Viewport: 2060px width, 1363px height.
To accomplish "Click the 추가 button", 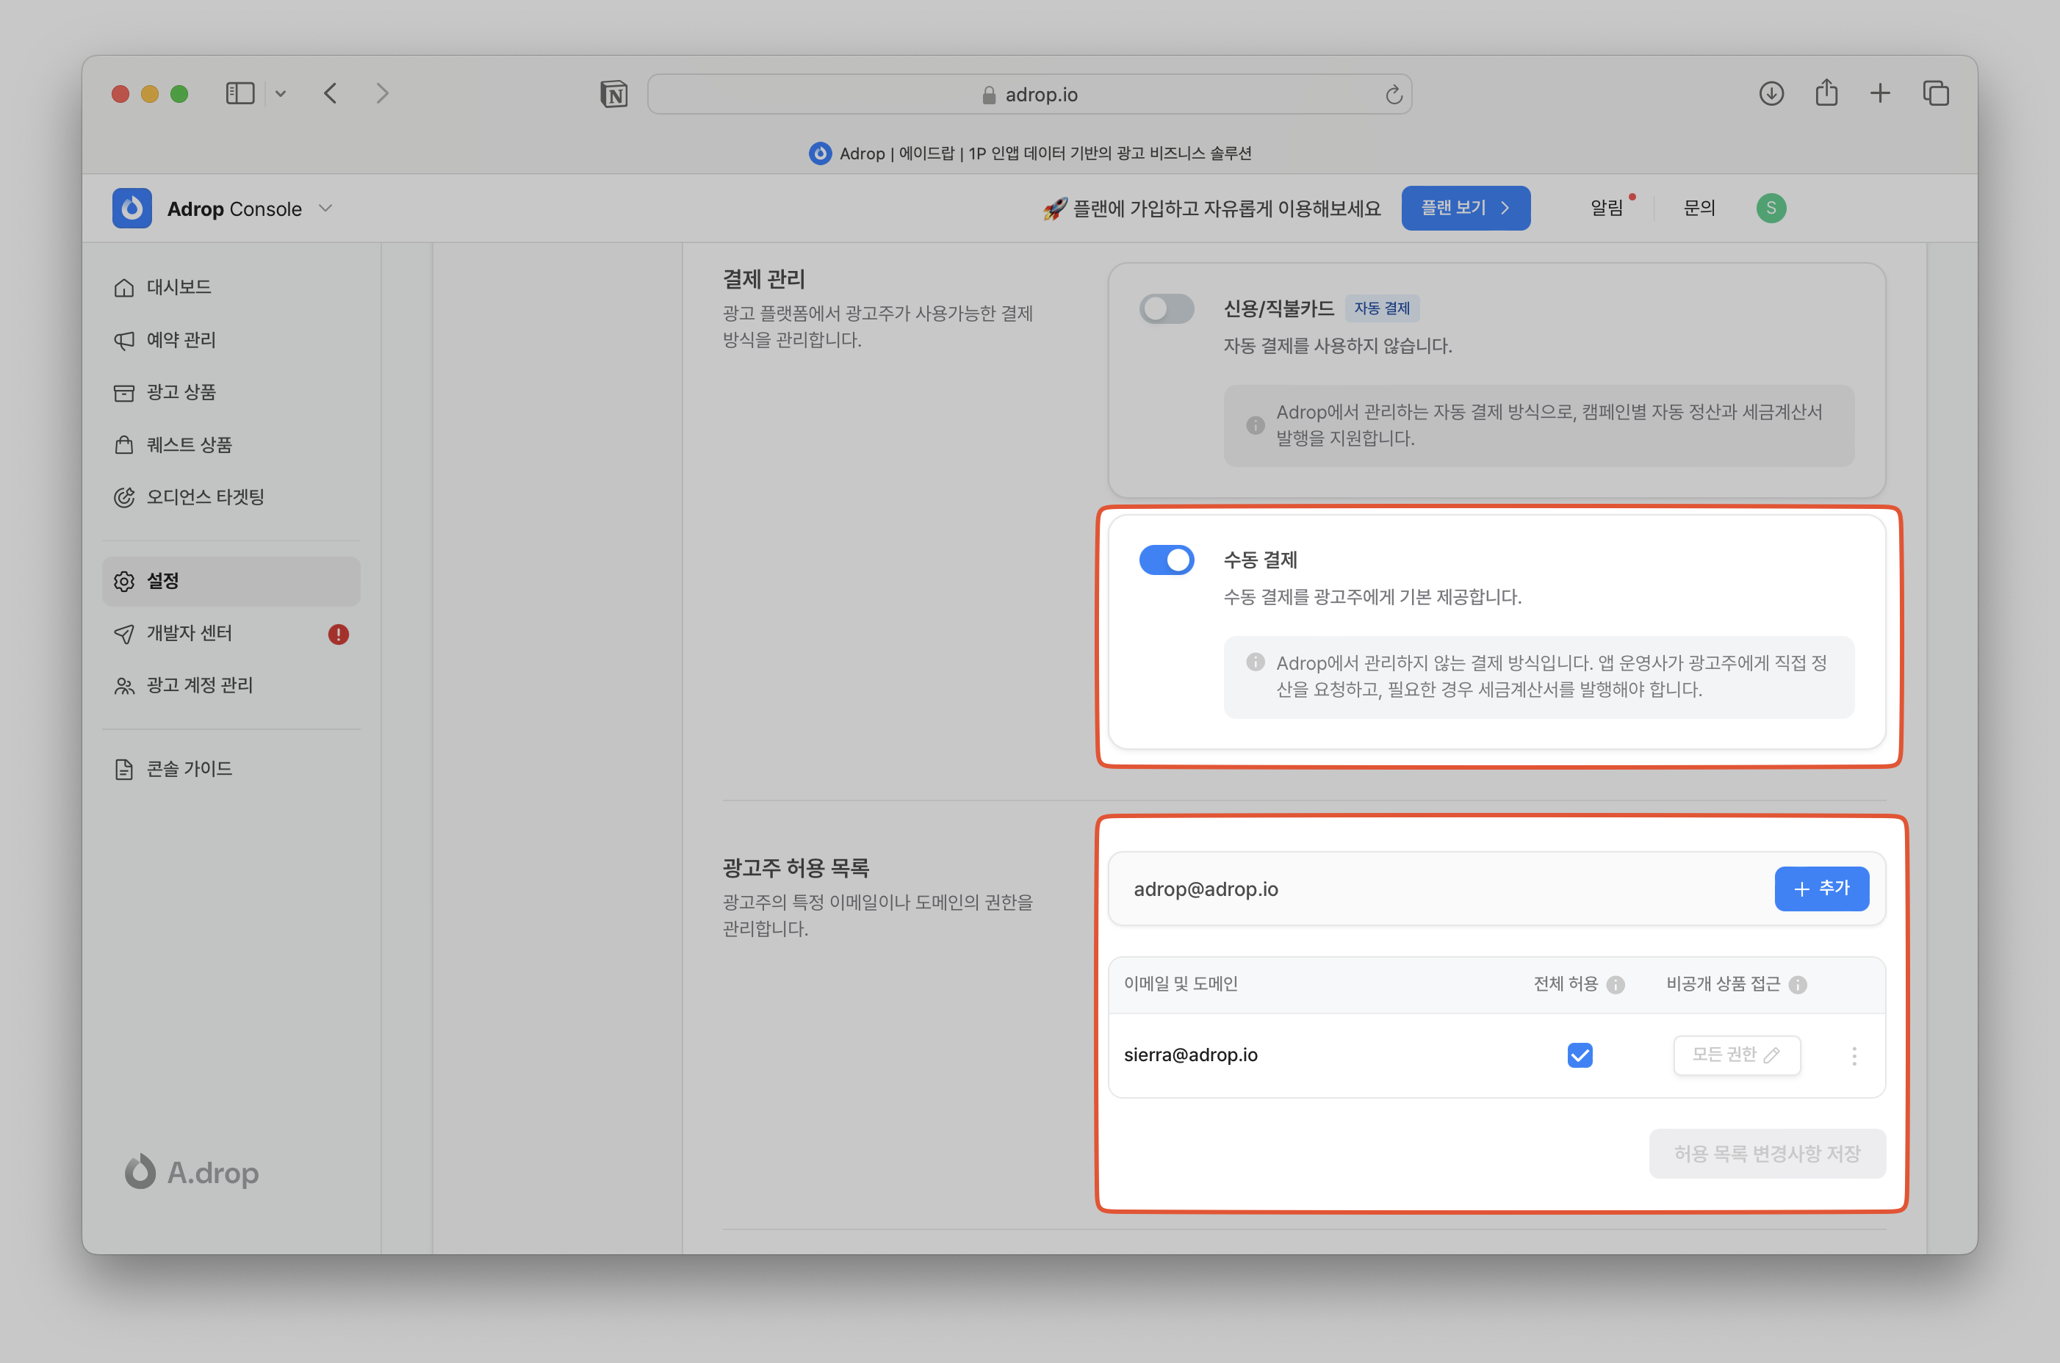I will click(x=1821, y=889).
